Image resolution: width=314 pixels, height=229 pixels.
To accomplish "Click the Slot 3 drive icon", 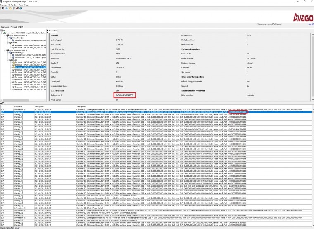I will click(13, 70).
